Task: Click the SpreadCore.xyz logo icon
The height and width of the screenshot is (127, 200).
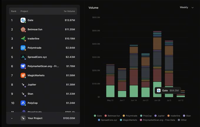Action: pos(23,57)
